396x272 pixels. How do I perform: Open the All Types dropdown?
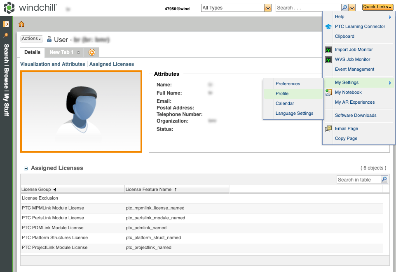268,8
